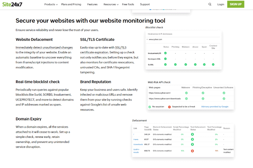Click Unwanted Software check for https://www.zylker.com/

pos(224,93)
